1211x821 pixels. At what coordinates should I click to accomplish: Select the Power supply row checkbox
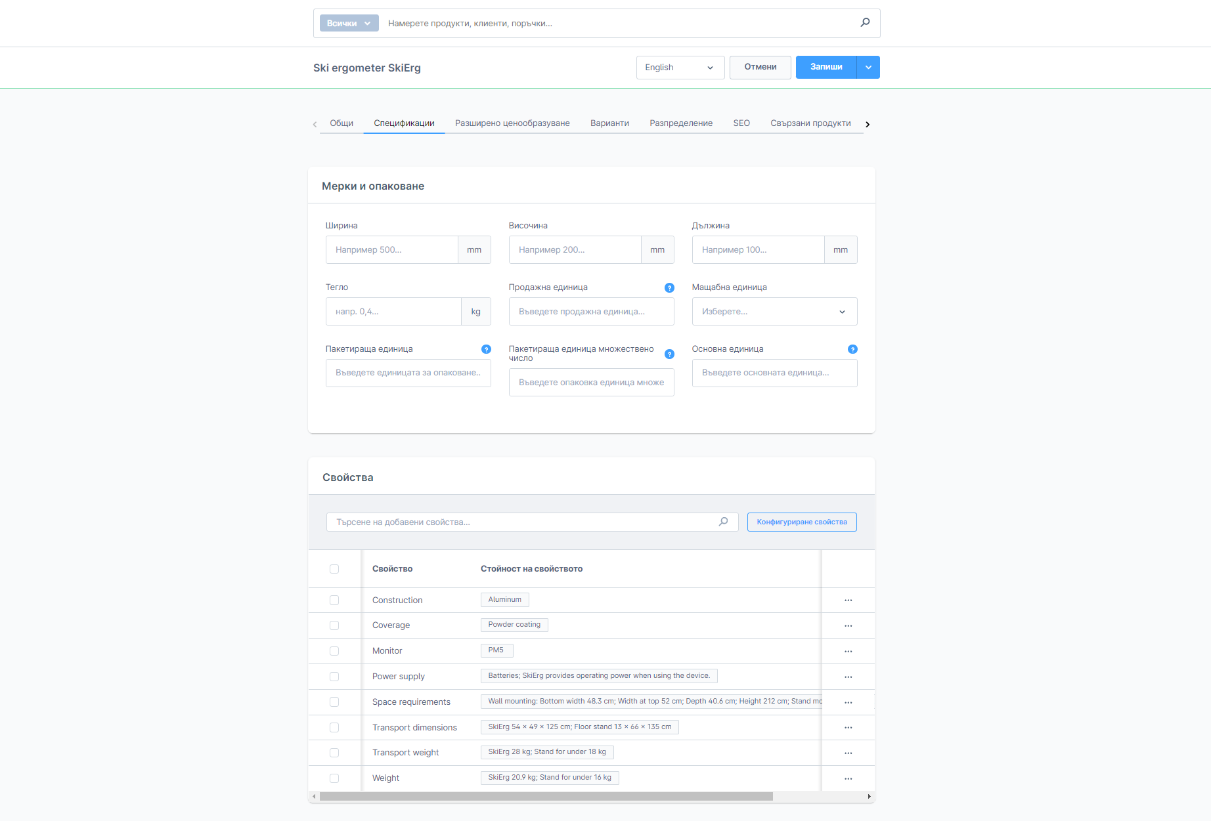(334, 677)
